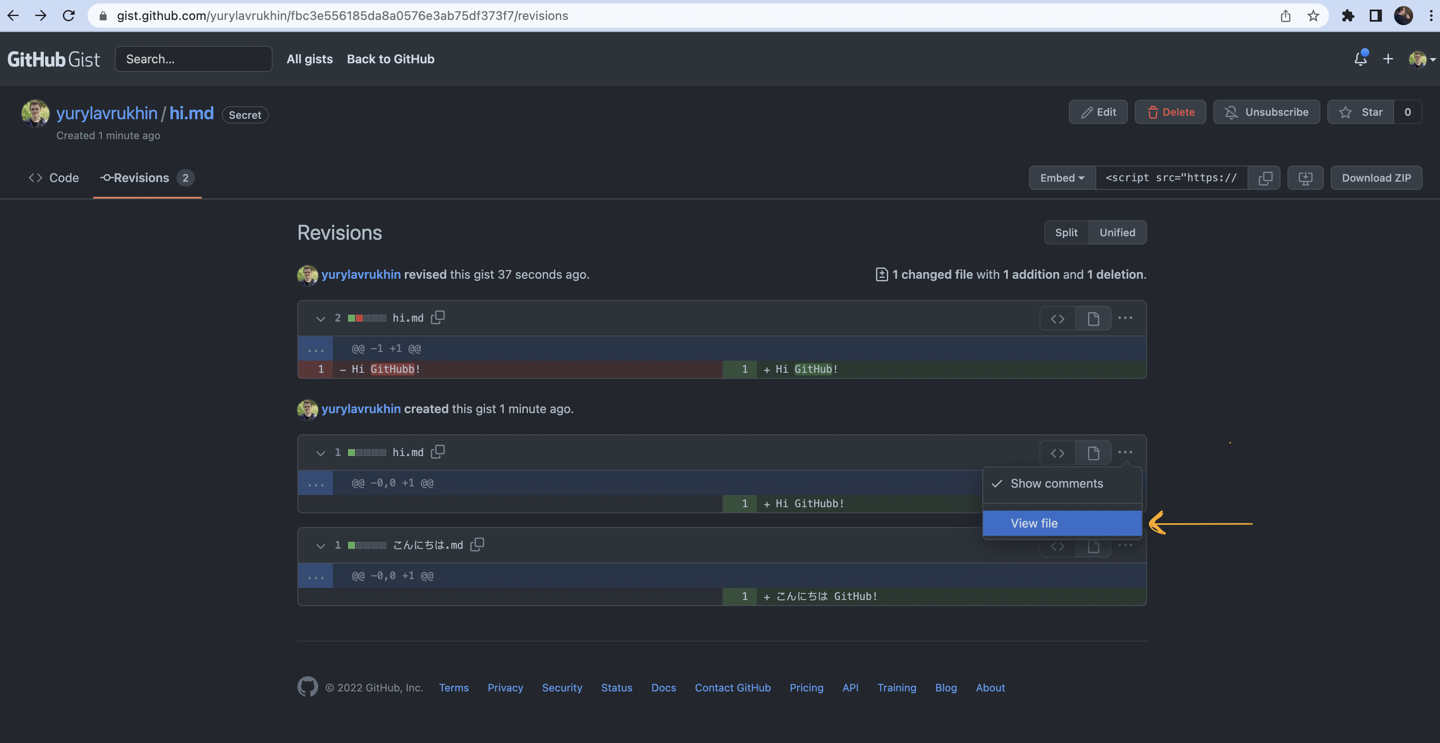Viewport: 1440px width, 743px height.
Task: Collapse the hi.md diff with its chevron
Action: (320, 319)
